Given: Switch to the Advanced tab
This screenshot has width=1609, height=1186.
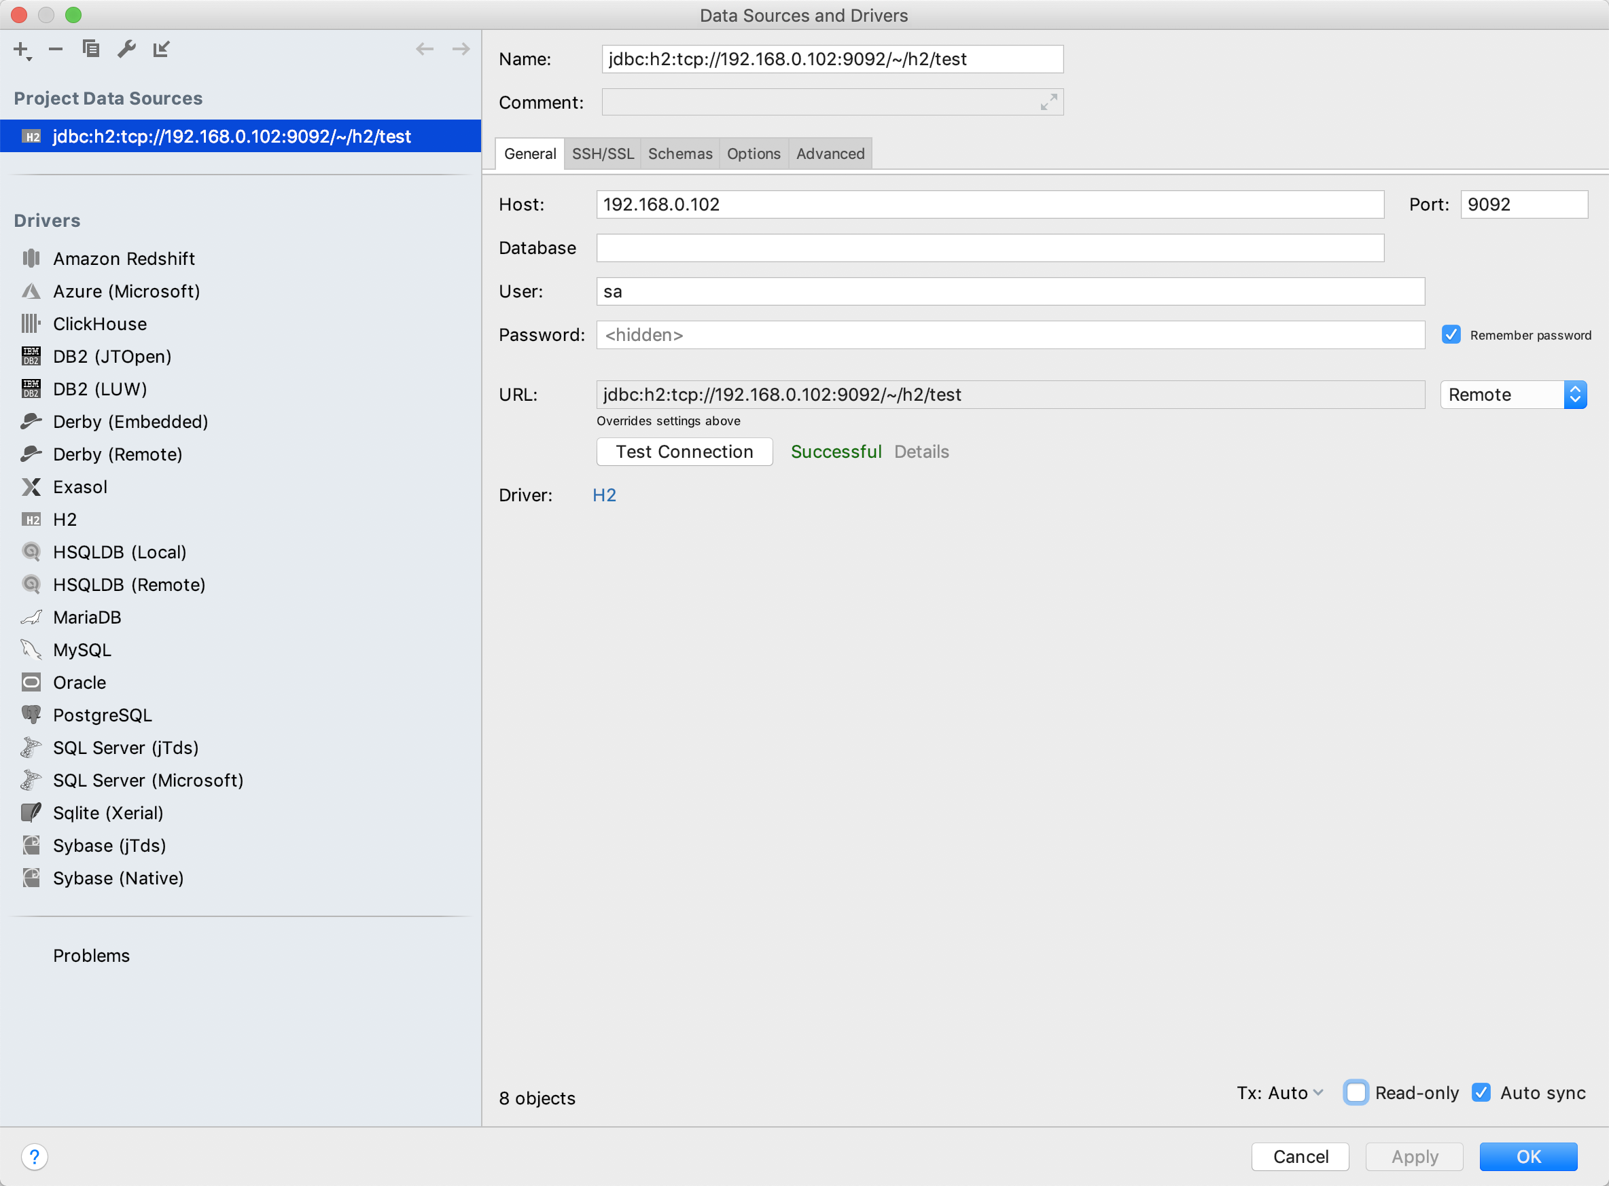Looking at the screenshot, I should [830, 154].
